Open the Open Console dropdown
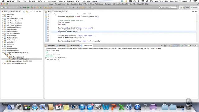199x112 pixels. pos(191,46)
